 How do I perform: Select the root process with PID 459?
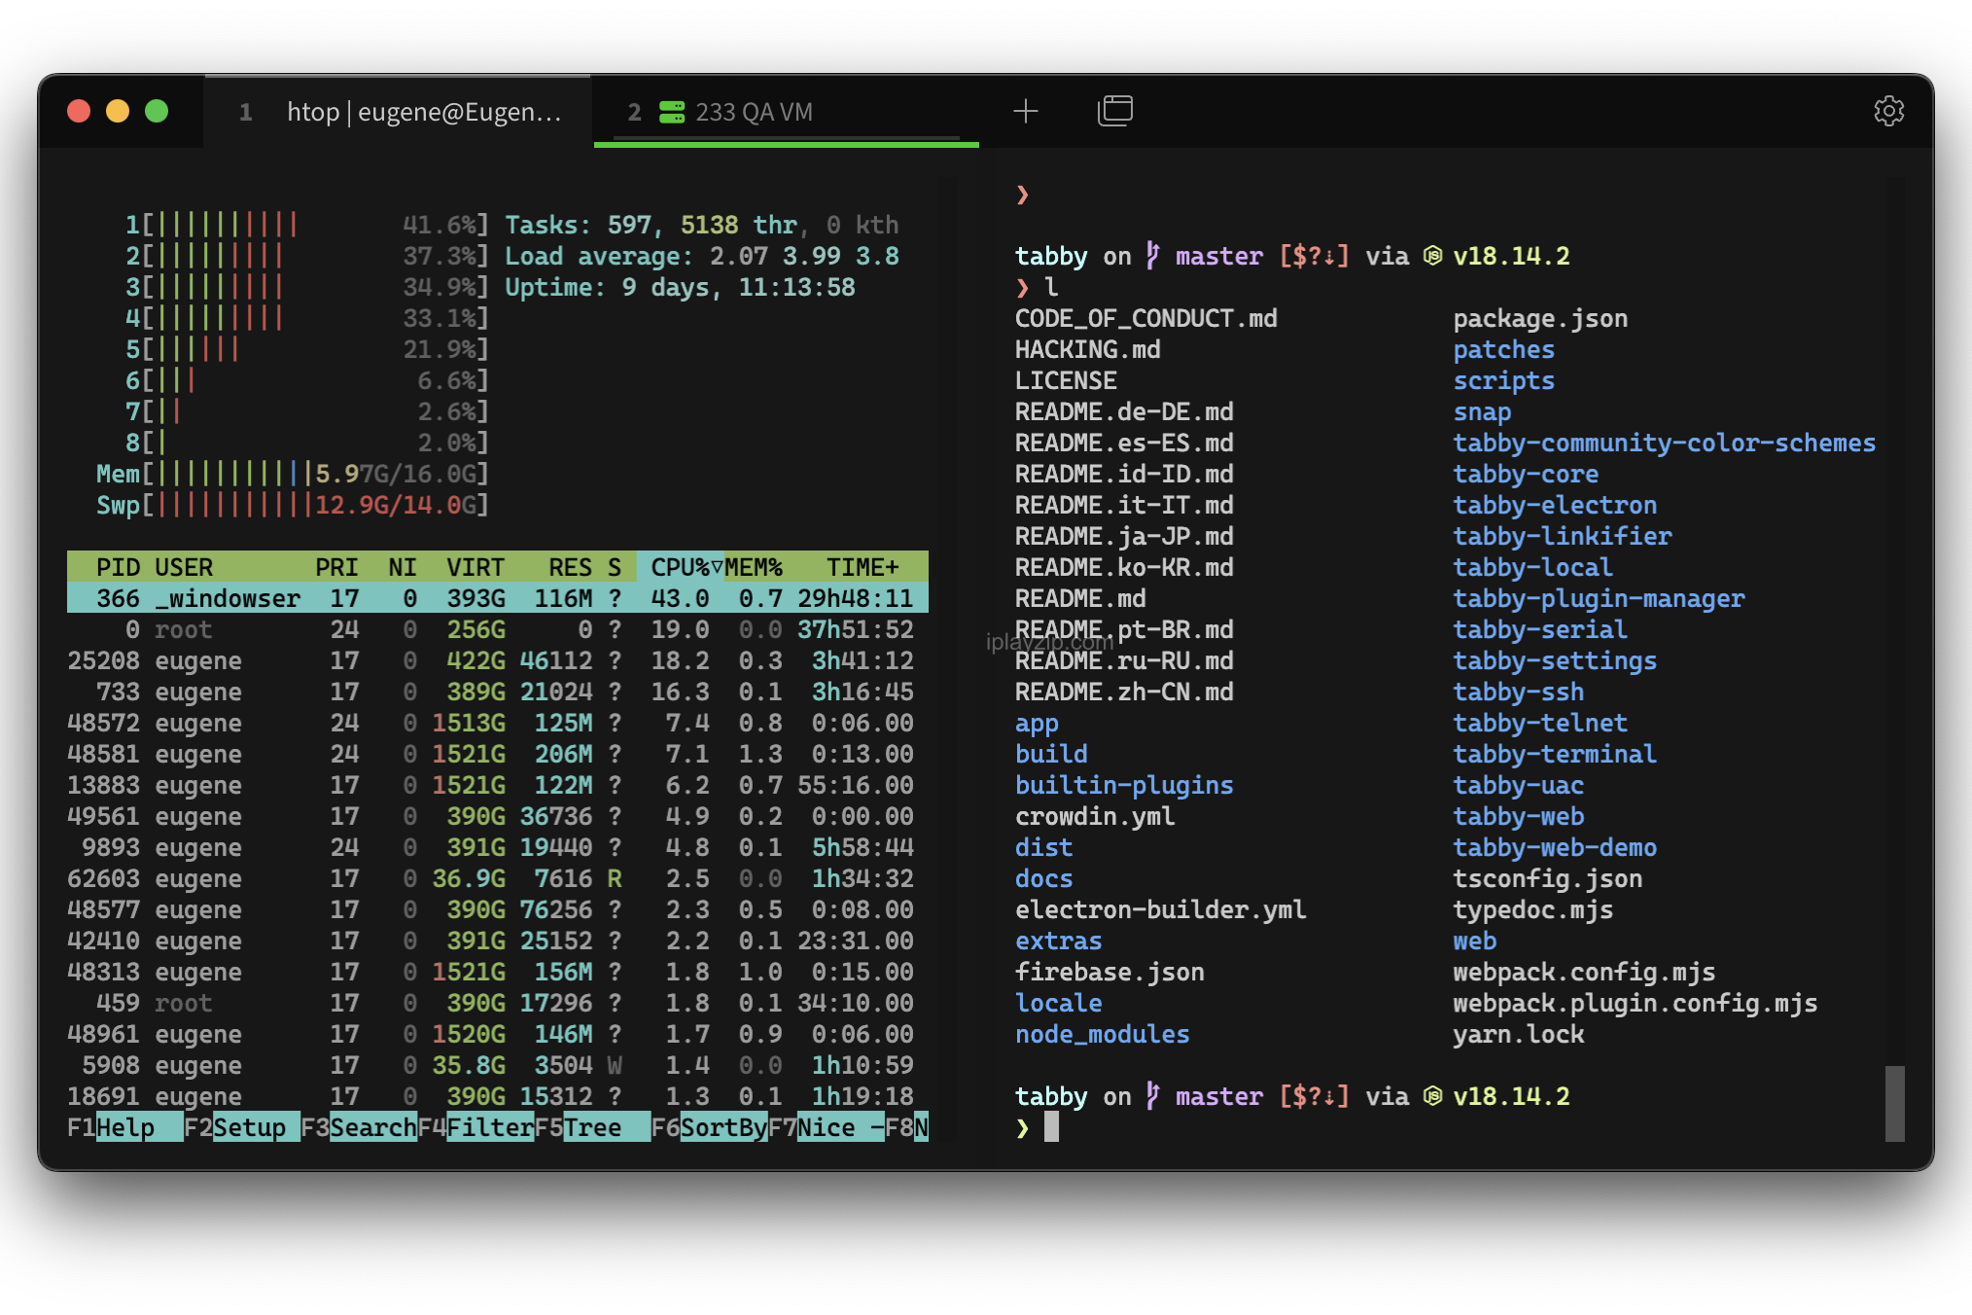click(x=498, y=1003)
